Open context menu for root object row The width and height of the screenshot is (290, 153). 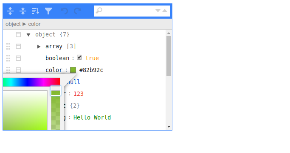tap(18, 35)
